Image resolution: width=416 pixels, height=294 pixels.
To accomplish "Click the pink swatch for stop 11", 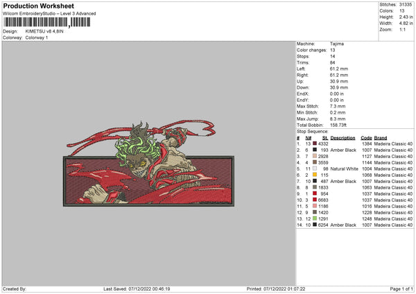I will [x=315, y=206].
